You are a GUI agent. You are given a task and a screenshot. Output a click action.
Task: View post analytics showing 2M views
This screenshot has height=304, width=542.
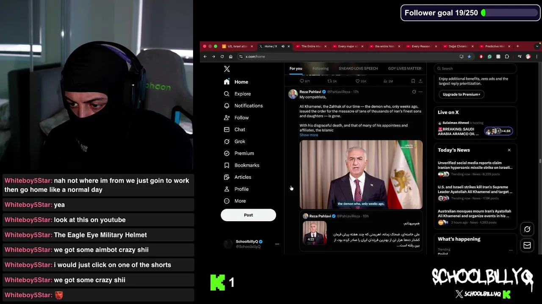point(388,81)
